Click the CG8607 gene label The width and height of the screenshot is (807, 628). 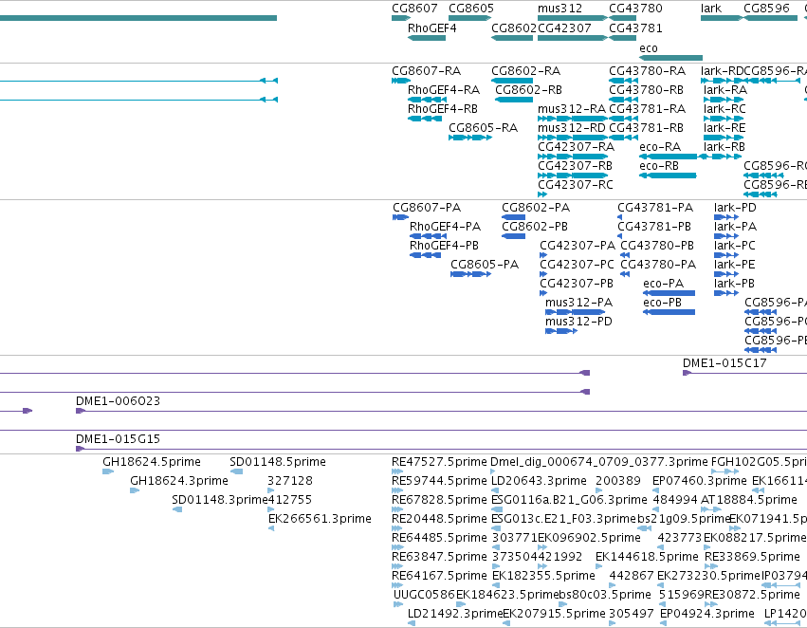414,9
